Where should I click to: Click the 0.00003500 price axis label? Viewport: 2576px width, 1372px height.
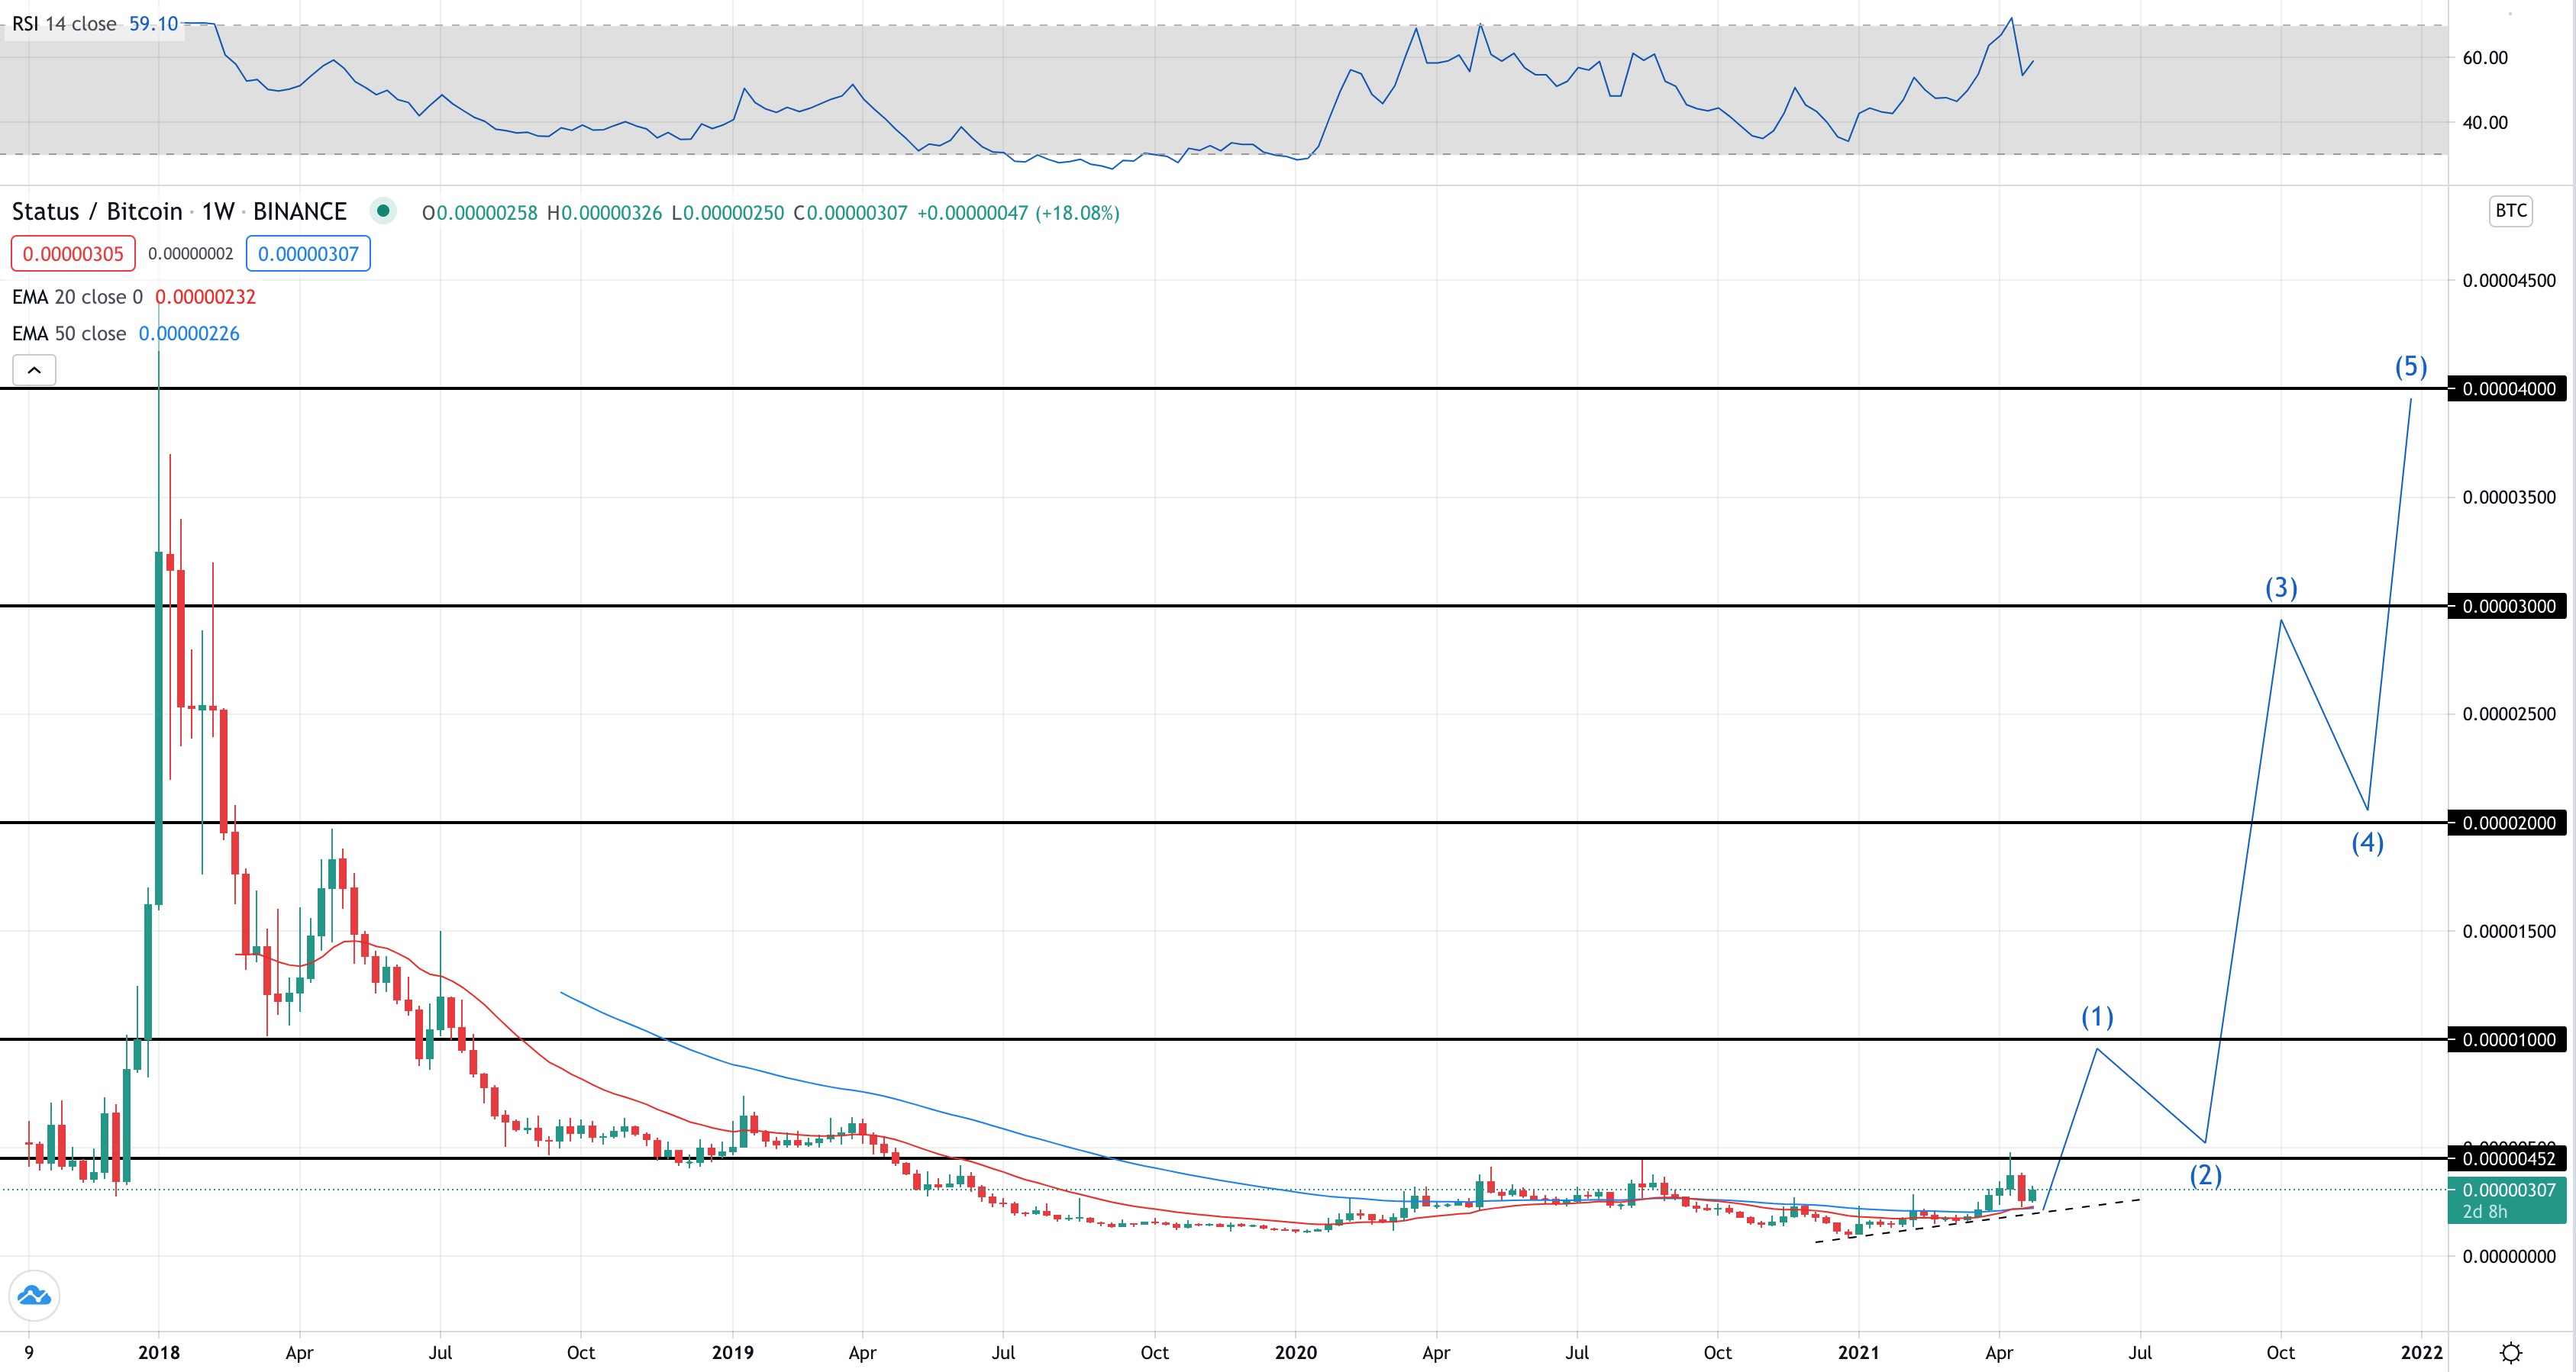[x=2509, y=497]
